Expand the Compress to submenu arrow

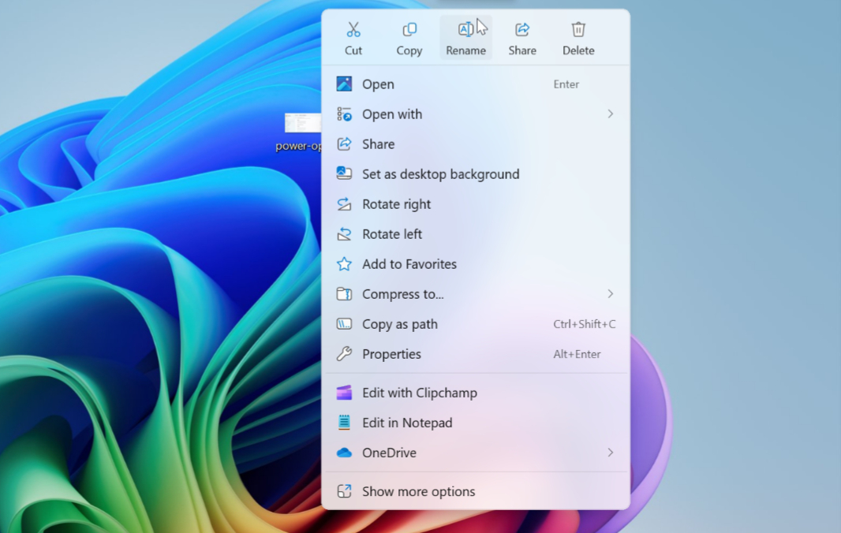[610, 294]
